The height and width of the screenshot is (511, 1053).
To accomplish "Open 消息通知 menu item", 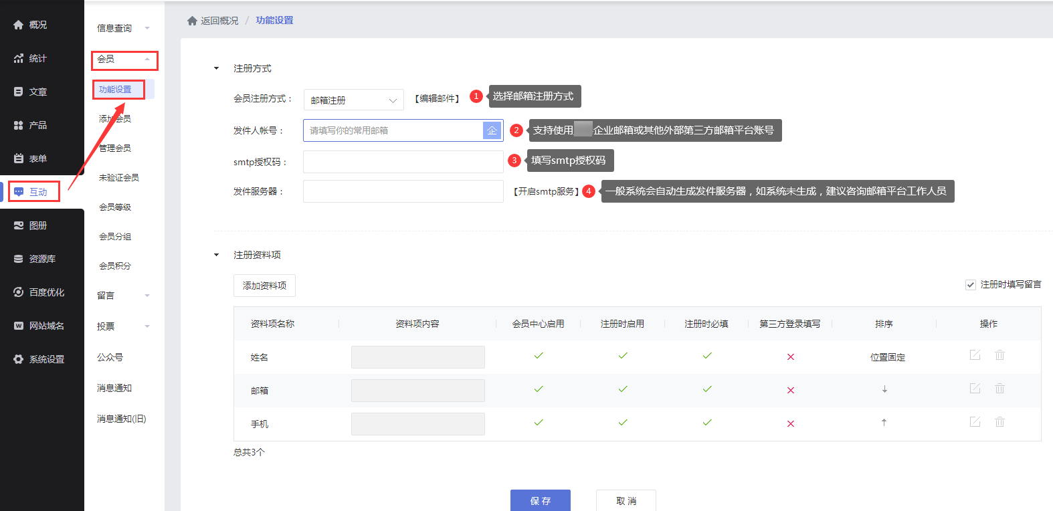I will [114, 388].
